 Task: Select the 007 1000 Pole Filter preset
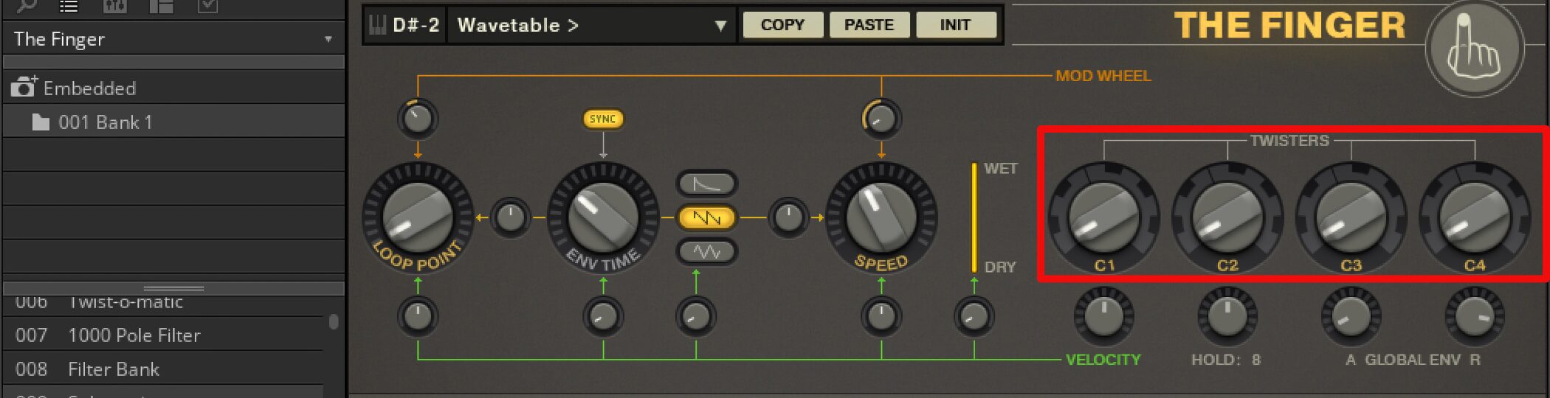tap(164, 335)
